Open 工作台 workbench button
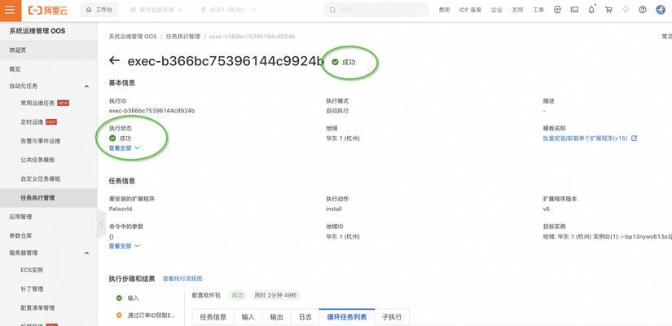Image resolution: width=672 pixels, height=326 pixels. [x=99, y=10]
